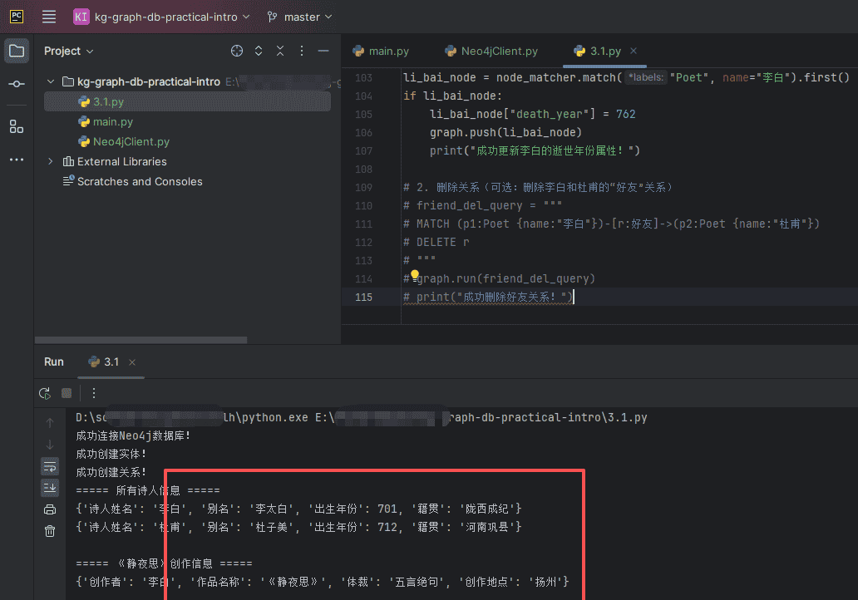This screenshot has width=858, height=600.
Task: Switch to the Neo4jClient.py editor tab
Action: 491,51
